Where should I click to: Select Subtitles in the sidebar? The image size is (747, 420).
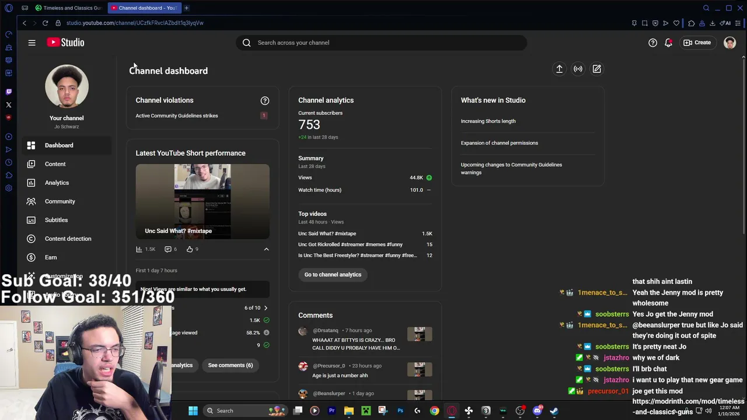(x=67, y=220)
